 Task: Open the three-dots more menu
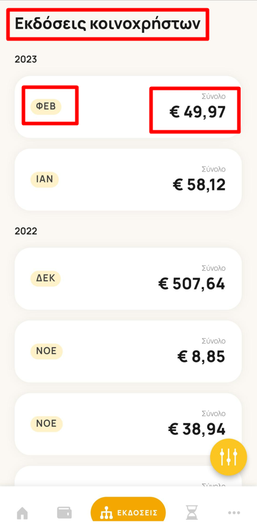click(234, 512)
